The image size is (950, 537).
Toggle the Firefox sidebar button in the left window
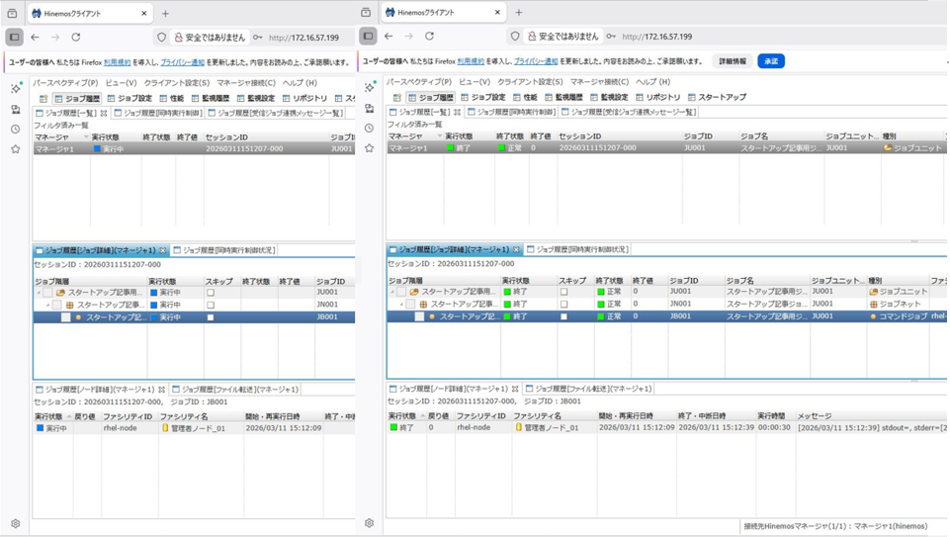(14, 38)
